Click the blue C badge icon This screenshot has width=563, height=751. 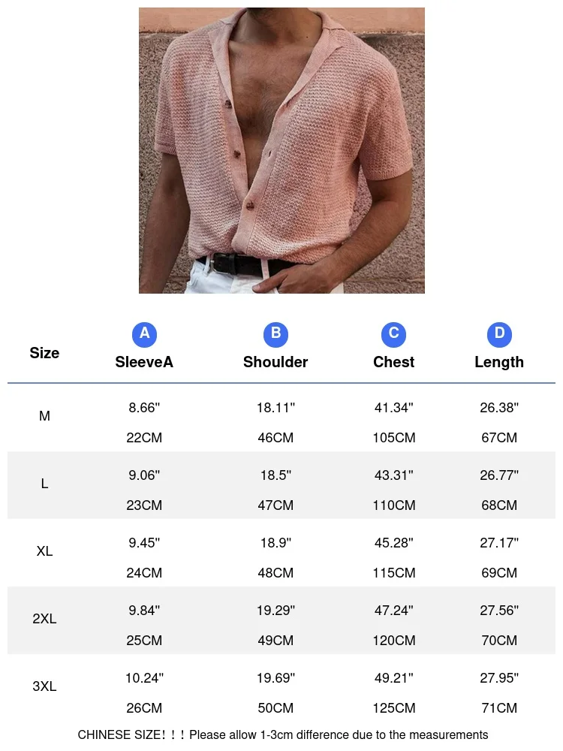(x=393, y=334)
